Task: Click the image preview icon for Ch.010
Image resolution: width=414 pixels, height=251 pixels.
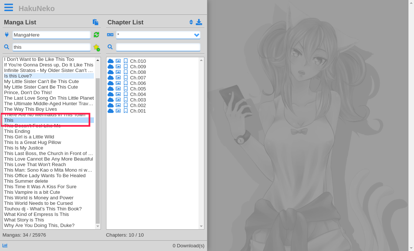Action: point(118,61)
